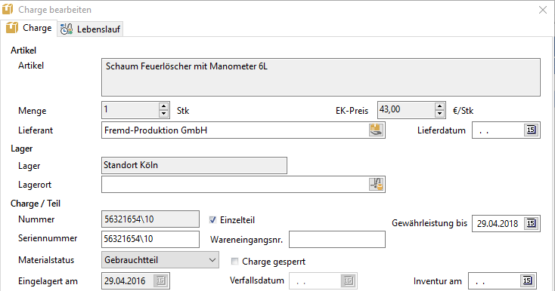Screen dimensions: 555x291
Task: Expand the Materialstatus dropdown
Action: pos(212,260)
